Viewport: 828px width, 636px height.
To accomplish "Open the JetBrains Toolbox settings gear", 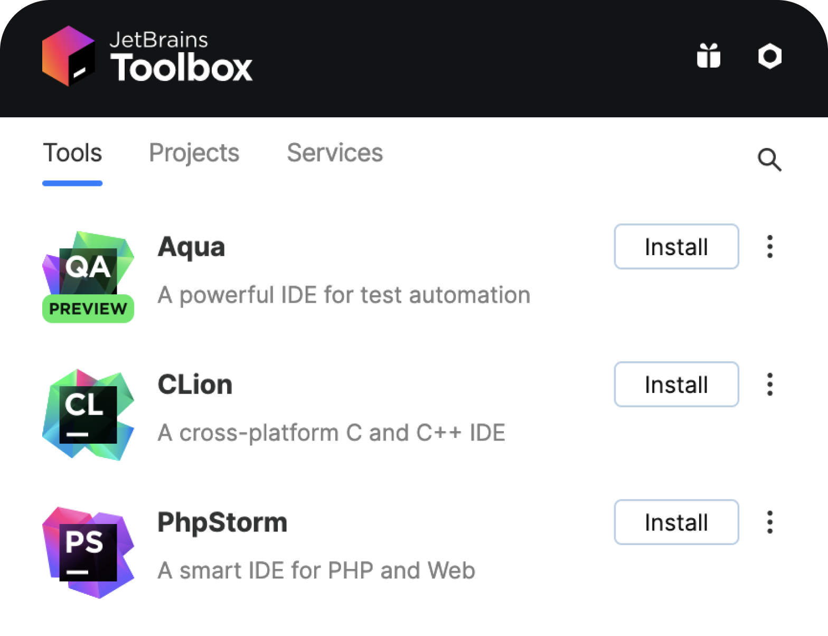I will click(769, 55).
